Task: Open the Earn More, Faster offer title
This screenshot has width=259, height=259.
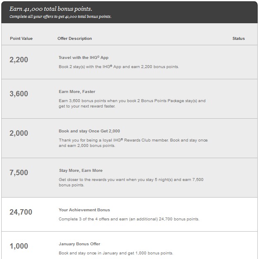Action: pos(77,92)
